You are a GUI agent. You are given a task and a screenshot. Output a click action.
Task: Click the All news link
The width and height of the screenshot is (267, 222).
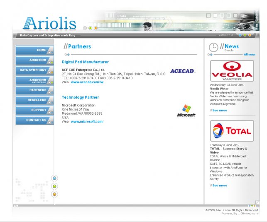250,54
